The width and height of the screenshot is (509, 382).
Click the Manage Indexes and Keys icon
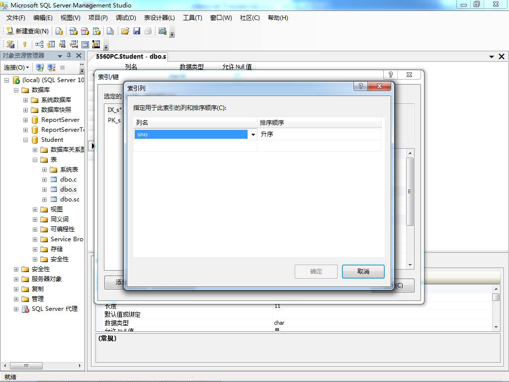point(51,44)
